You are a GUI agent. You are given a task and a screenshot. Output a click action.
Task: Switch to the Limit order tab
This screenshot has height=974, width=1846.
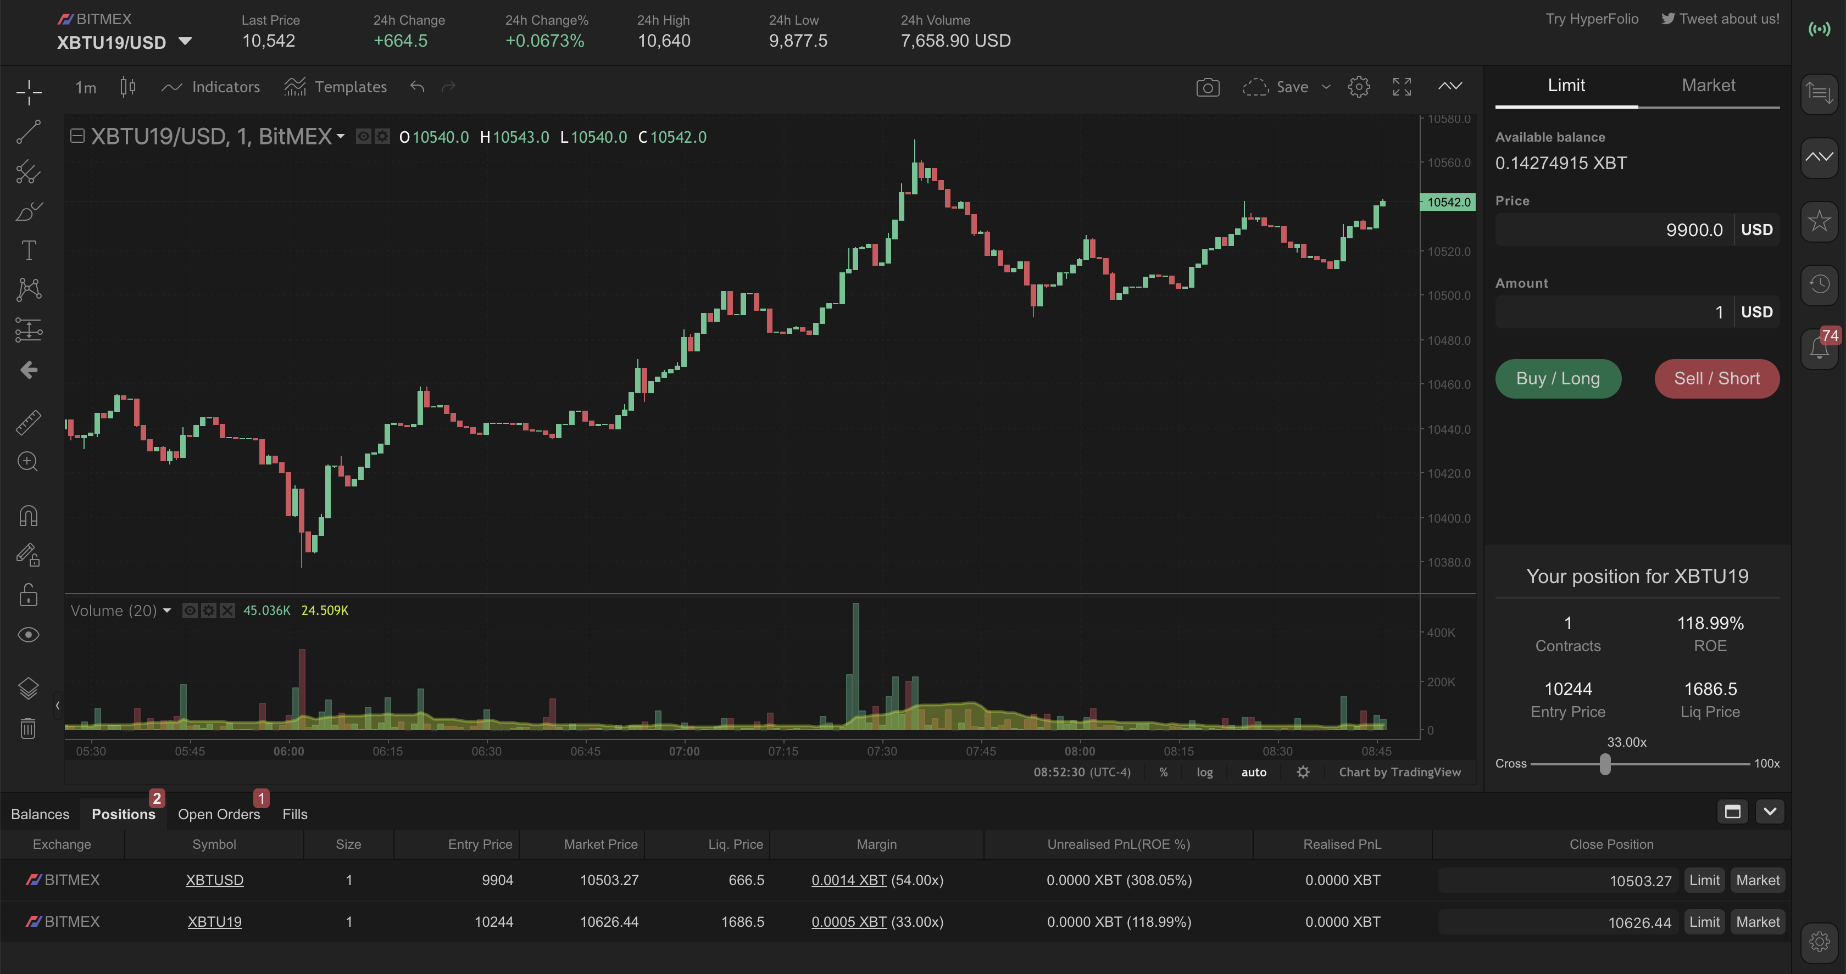point(1566,86)
